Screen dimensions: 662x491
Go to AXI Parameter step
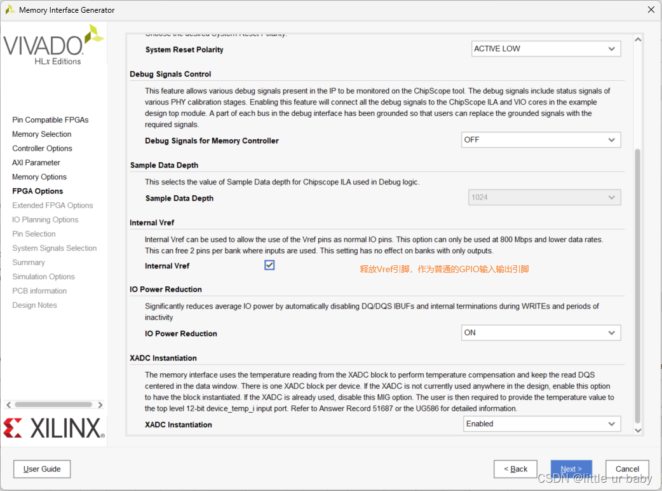click(x=36, y=163)
